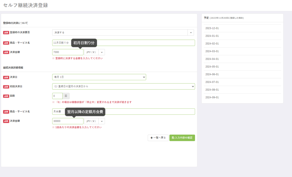Viewport: 292px width, 177px height.
Task: Click chevron arrow of 登録時の決済要否 selector
Action: click(x=190, y=32)
